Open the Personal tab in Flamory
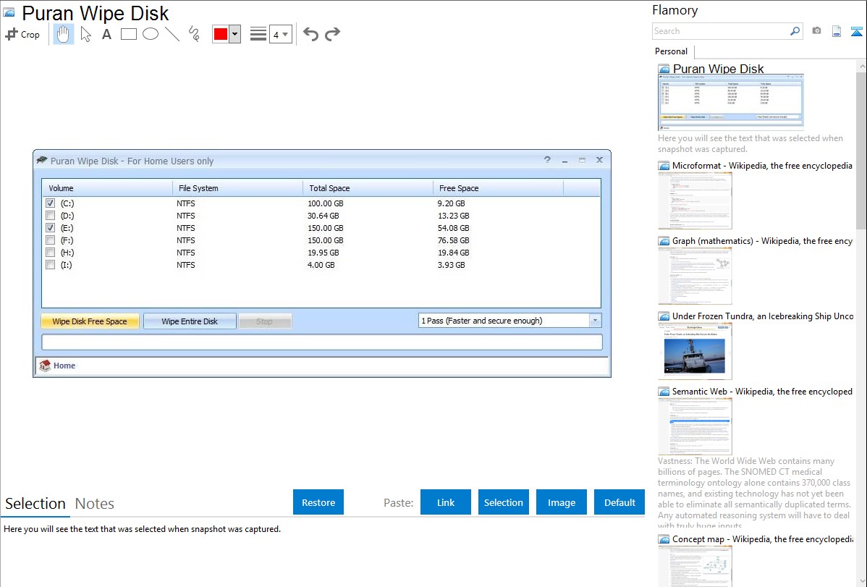This screenshot has height=587, width=867. [x=671, y=51]
